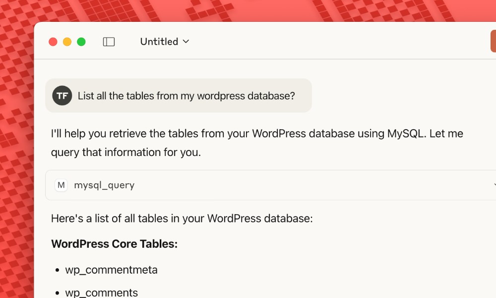Click the TF user avatar
Viewport: 496px width, 298px height.
coord(62,96)
